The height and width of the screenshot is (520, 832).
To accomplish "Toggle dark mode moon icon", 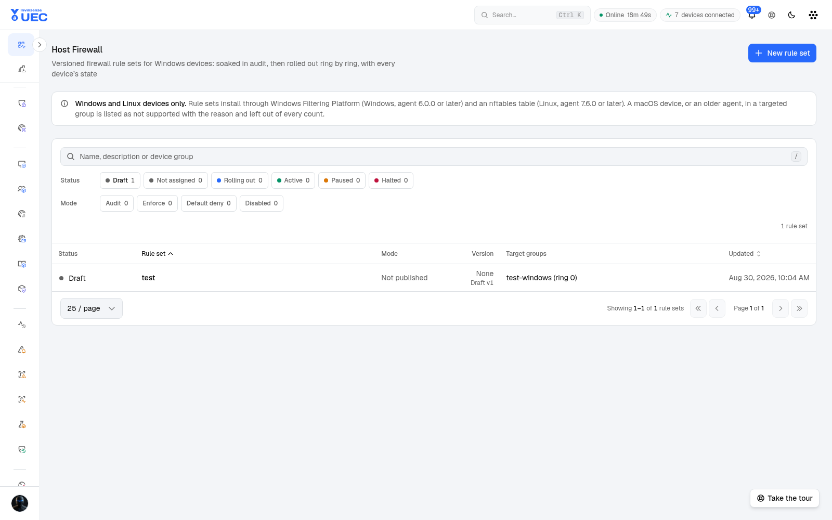I will pyautogui.click(x=791, y=15).
